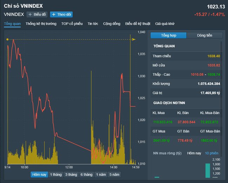
Task: Set chart range to 6 tháng
Action: point(87,175)
